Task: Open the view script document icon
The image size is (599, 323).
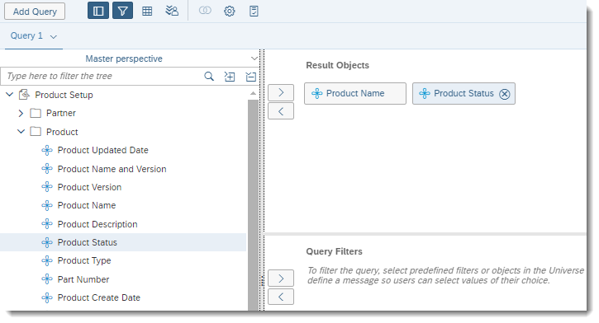Action: tap(254, 11)
